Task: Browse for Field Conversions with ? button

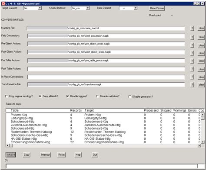Action: coord(192,37)
